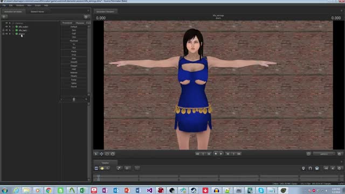345x194 pixels.
Task: Toggle the lock icon on tifa_hair1 row
Action: (x=3, y=30)
